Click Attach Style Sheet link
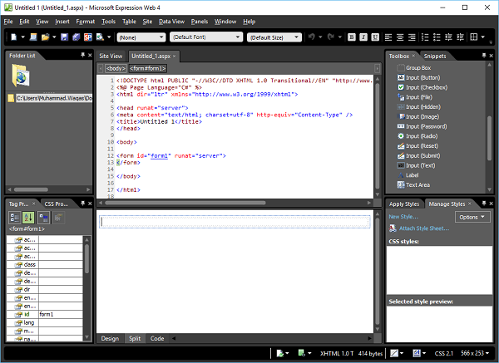This screenshot has height=363, width=499. 424,228
